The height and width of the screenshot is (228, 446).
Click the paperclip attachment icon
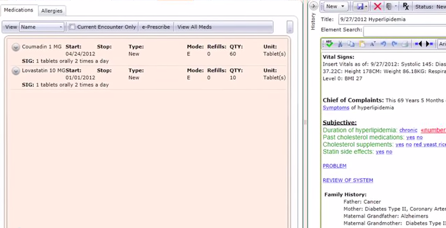pyautogui.click(x=389, y=6)
